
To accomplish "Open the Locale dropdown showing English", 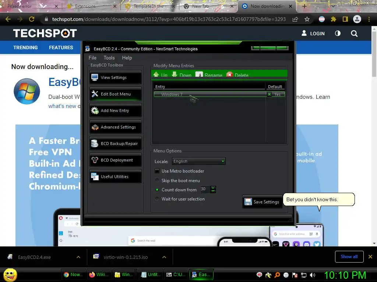I will (x=199, y=161).
